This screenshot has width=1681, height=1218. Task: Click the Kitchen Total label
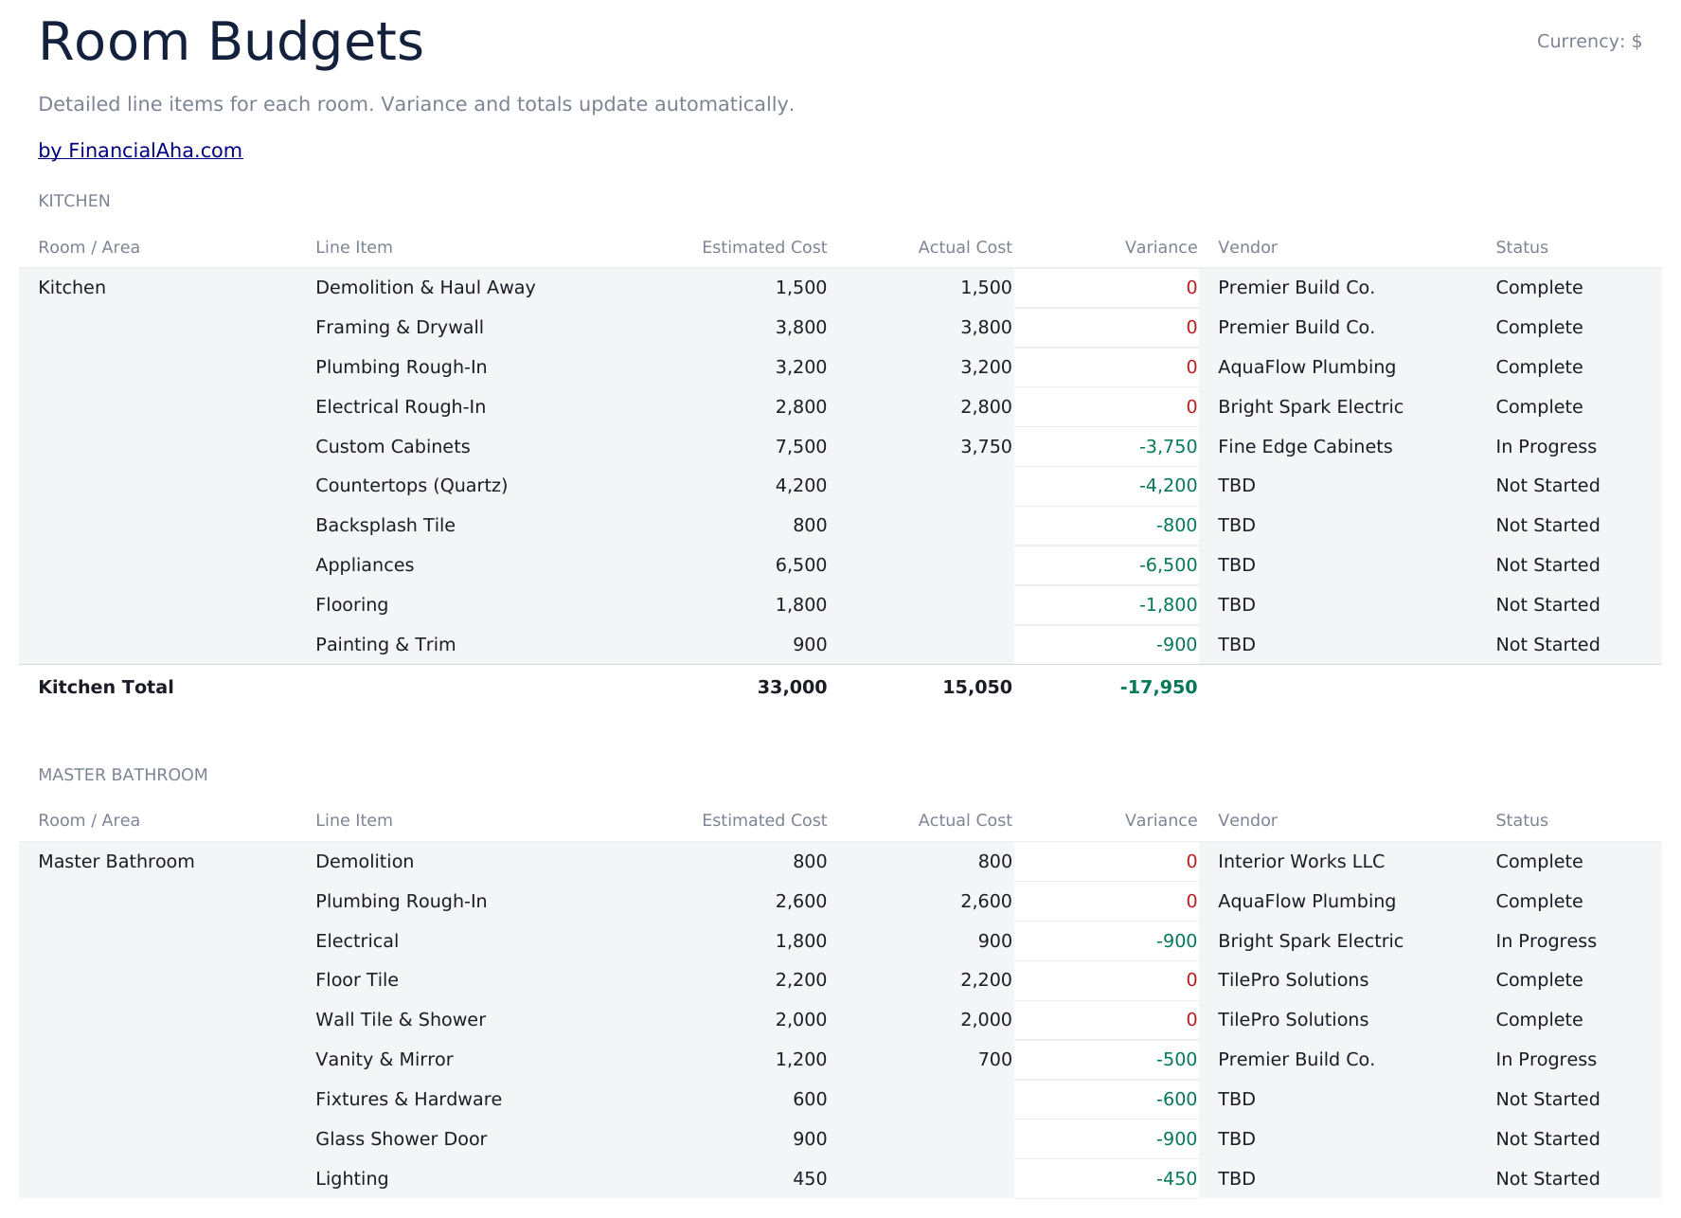106,688
